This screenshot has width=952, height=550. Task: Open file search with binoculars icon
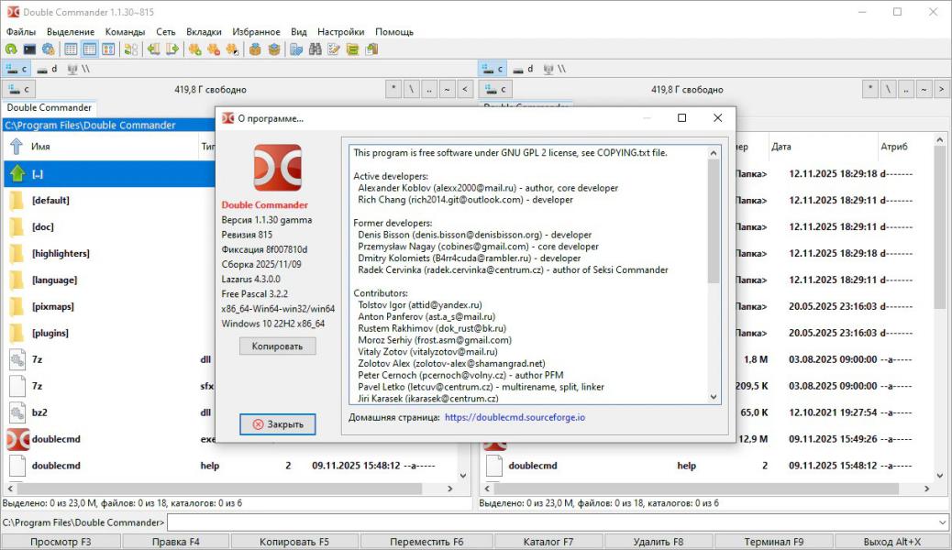(x=315, y=49)
